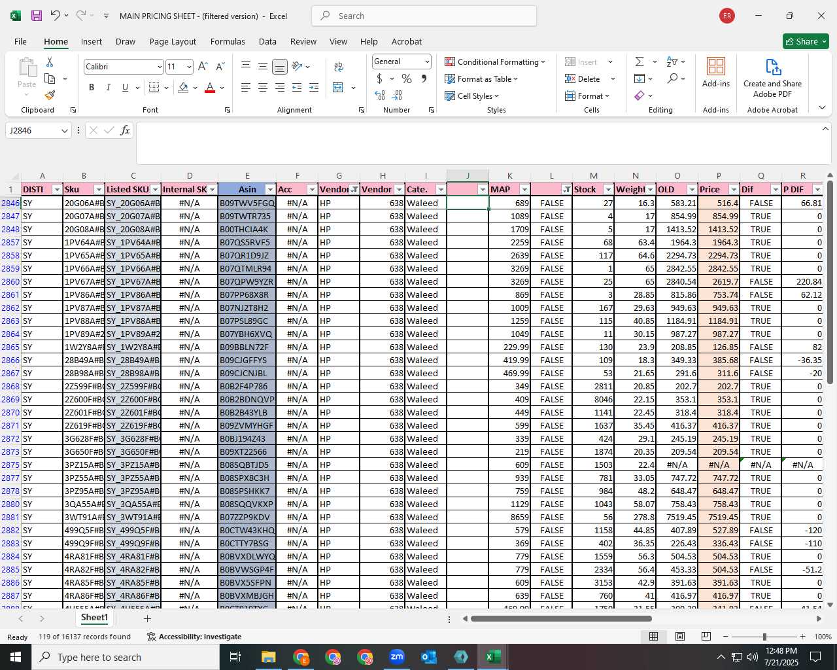
Task: Toggle Bold formatting
Action: click(x=92, y=88)
